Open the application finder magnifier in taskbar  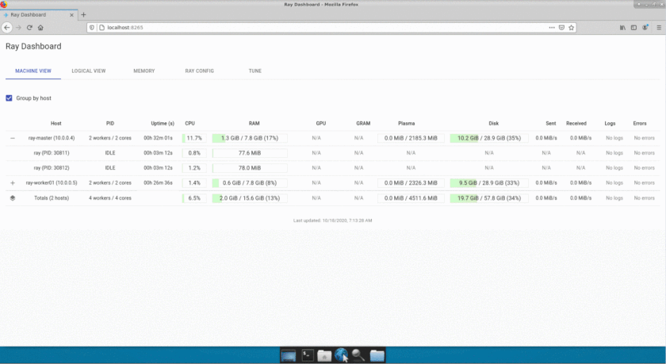pos(358,355)
